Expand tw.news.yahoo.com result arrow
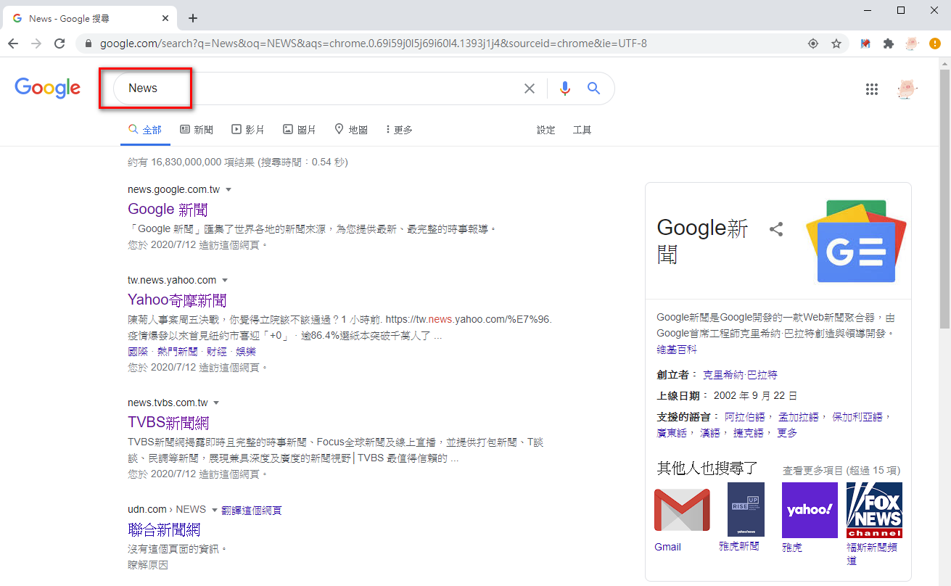Screen dimensions: 951x586 (225, 281)
